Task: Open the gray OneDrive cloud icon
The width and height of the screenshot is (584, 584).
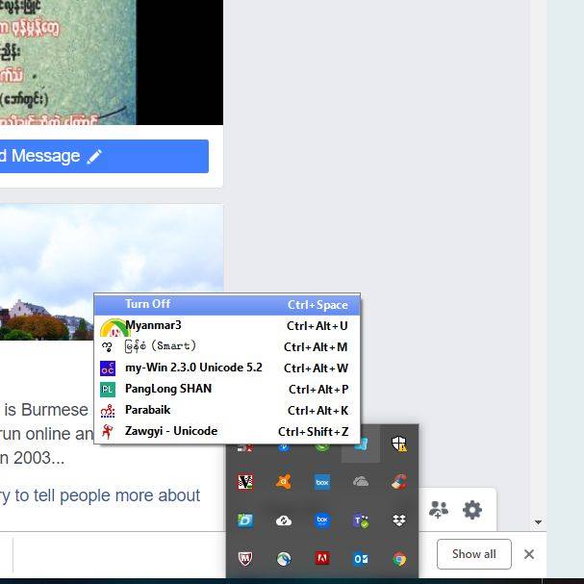Action: [x=361, y=482]
